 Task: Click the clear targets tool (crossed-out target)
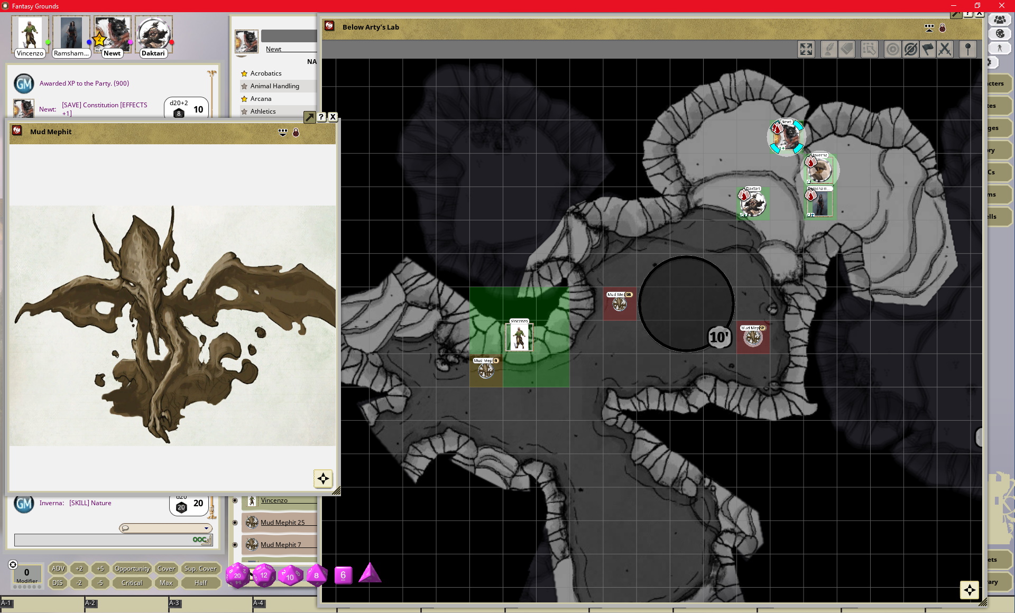coord(910,49)
